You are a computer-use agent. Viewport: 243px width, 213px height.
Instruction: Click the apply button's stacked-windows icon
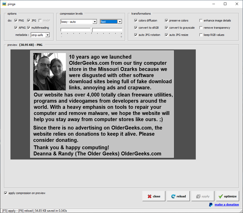[x=198, y=196]
